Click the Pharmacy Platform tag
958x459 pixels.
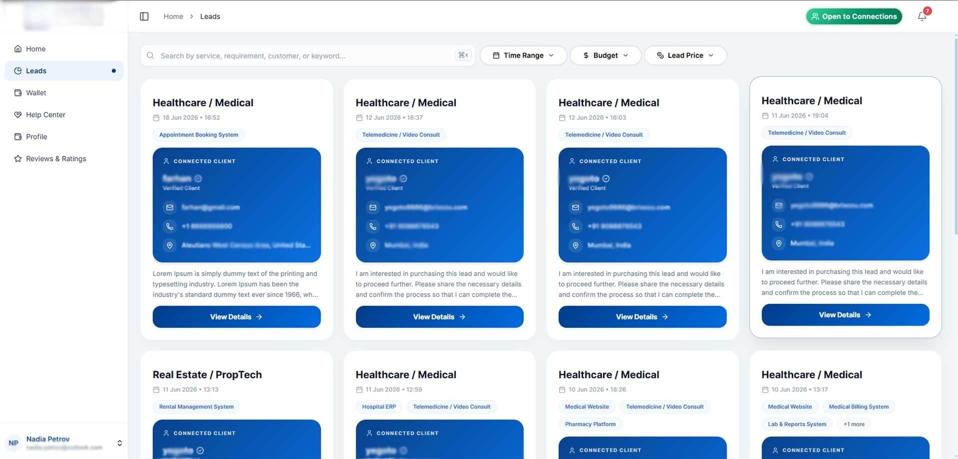tap(590, 424)
